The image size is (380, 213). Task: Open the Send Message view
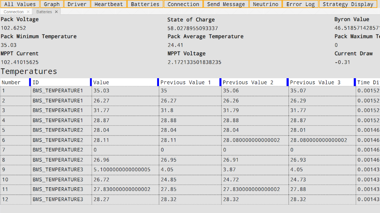(x=226, y=4)
